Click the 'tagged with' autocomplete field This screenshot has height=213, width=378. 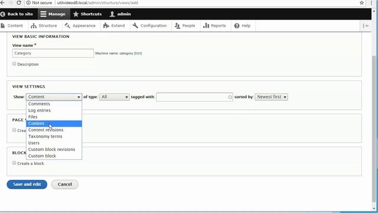194,97
